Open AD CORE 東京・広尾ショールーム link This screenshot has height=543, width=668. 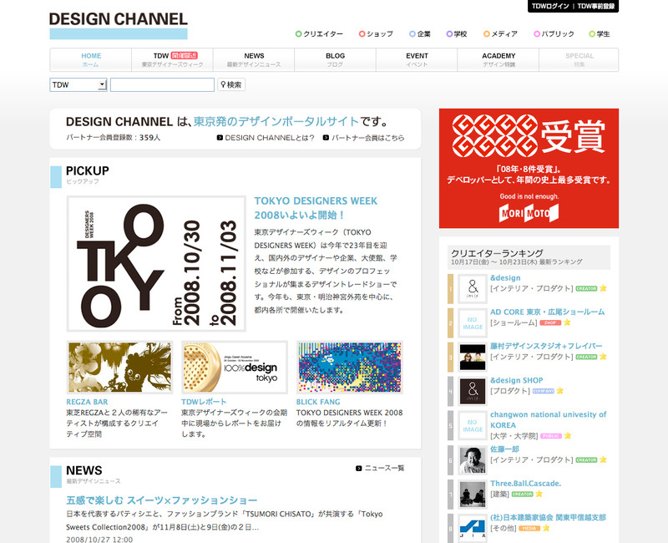[x=548, y=312]
